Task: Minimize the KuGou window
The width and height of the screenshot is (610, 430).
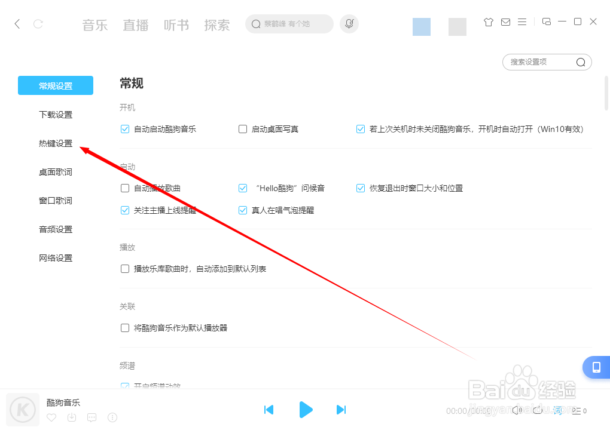Action: (x=562, y=21)
